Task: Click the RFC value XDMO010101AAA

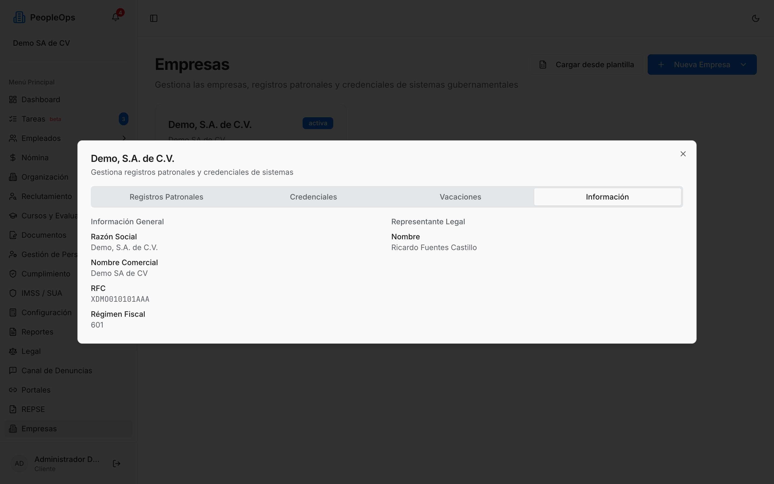Action: 120,299
